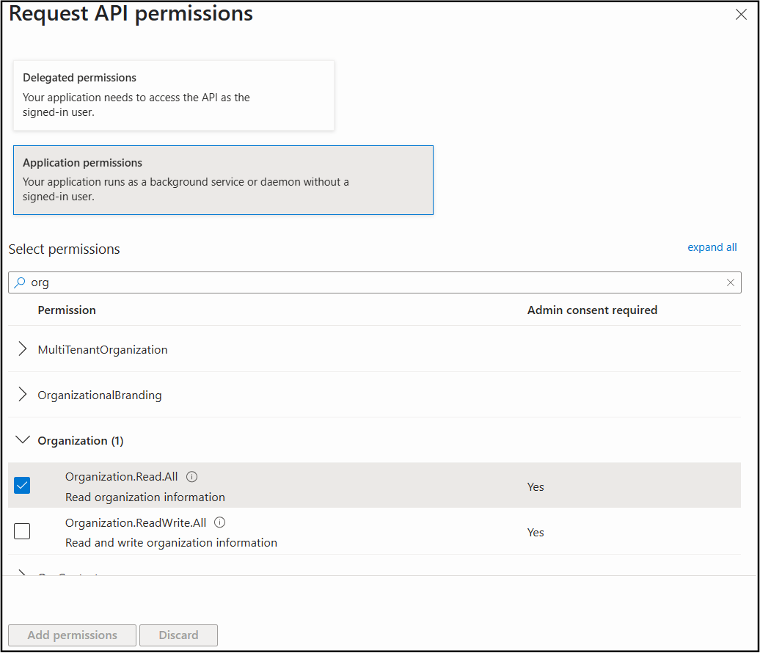Click the MultiTenantOrganization group label

[103, 349]
